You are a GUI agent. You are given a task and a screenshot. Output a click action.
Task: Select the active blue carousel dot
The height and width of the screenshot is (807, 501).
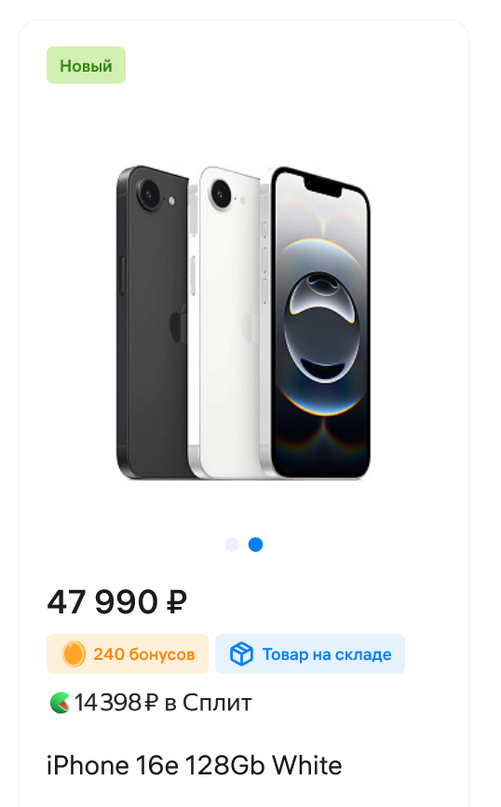[x=256, y=545]
